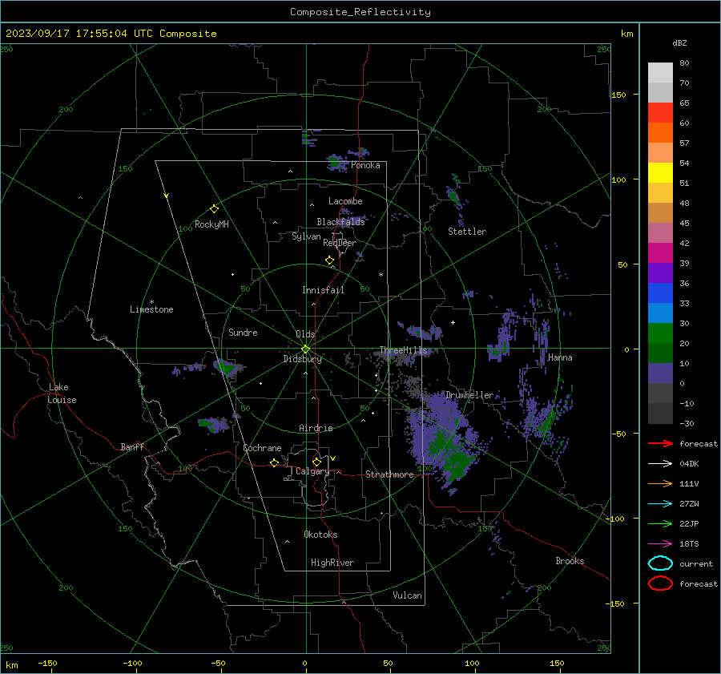
Task: Select the Lake Louise label
Action: click(62, 394)
